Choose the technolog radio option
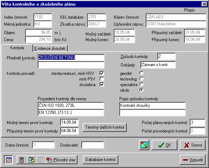 [x=141, y=79]
